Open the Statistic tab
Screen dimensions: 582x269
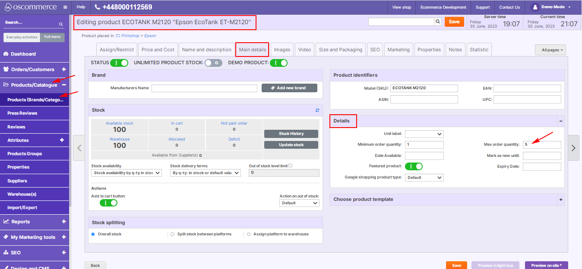tap(479, 50)
